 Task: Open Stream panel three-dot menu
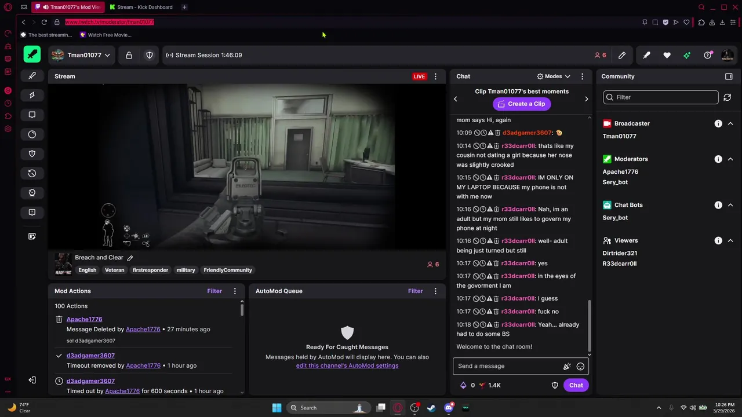coord(435,76)
